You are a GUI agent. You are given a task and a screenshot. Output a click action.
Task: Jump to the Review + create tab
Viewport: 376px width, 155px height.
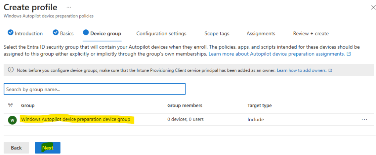tap(311, 33)
